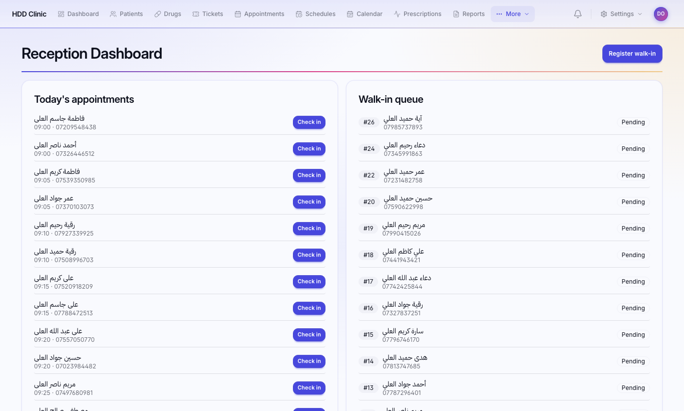The height and width of the screenshot is (411, 684).
Task: Open the Reports section
Action: [x=469, y=14]
